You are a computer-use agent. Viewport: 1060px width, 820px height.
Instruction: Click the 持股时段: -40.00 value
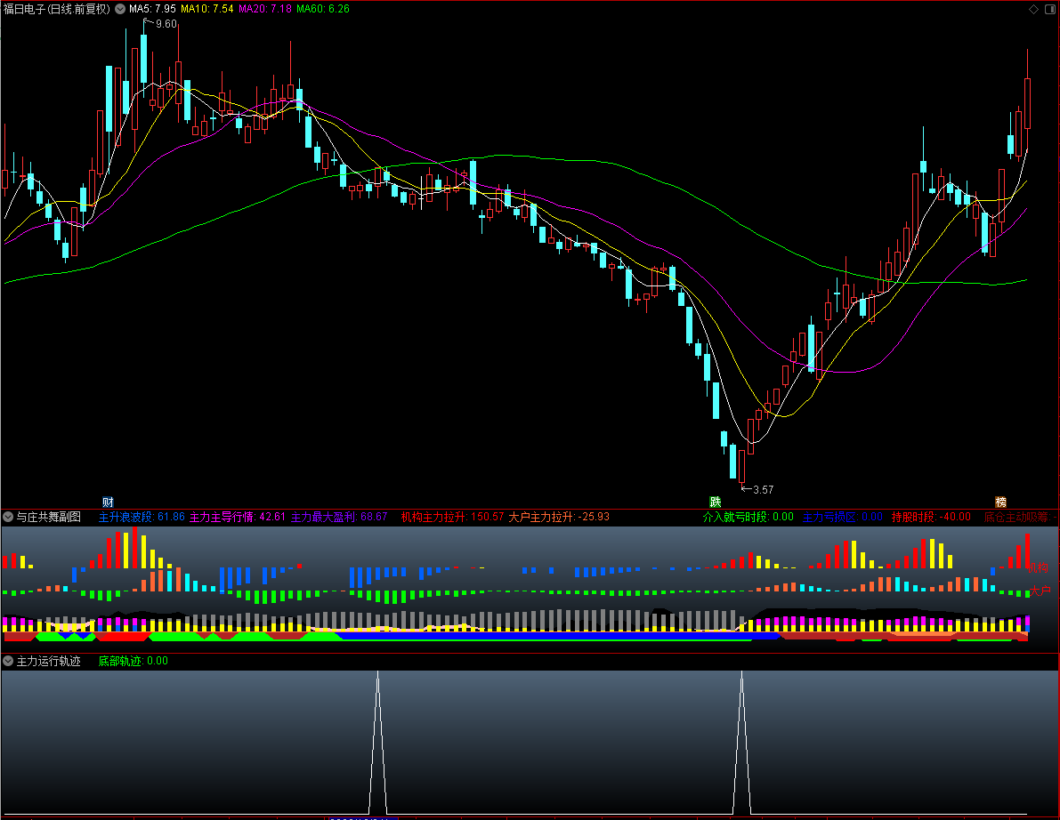931,517
